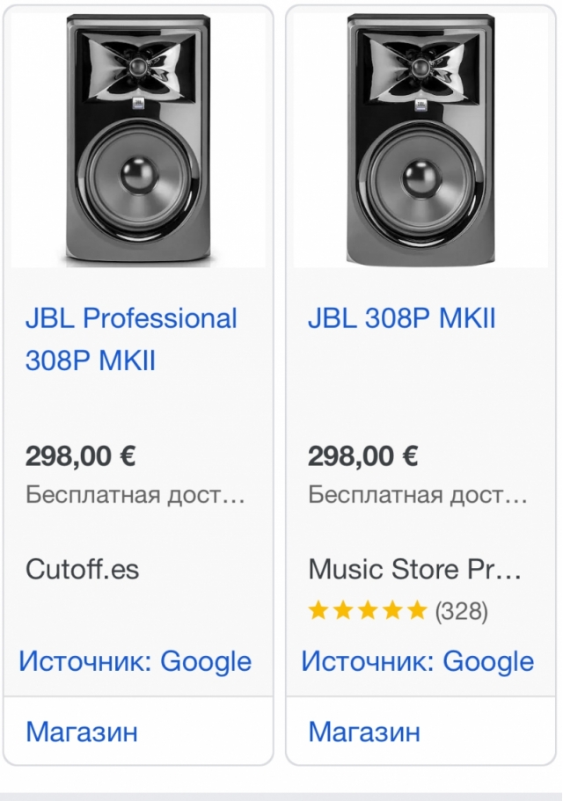Click Бесплатная дост… text on right card
Image resolution: width=563 pixels, height=801 pixels.
coord(417,494)
